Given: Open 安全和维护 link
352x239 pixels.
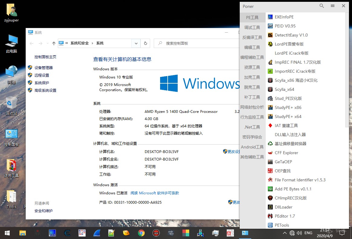Looking at the screenshot, I should point(44,211).
